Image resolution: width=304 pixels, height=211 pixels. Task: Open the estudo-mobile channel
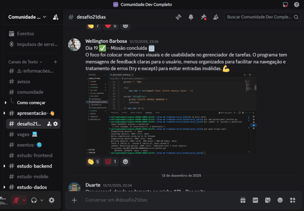(x=33, y=177)
